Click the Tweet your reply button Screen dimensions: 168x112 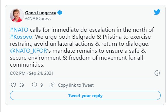click(x=85, y=95)
